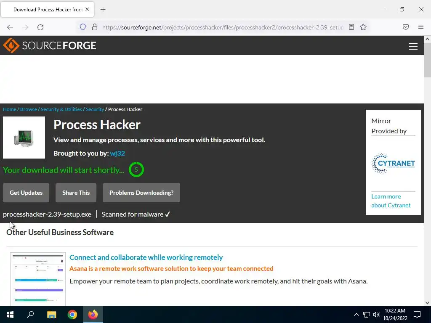The image size is (431, 323).
Task: Click the forward navigation arrow
Action: tap(25, 27)
